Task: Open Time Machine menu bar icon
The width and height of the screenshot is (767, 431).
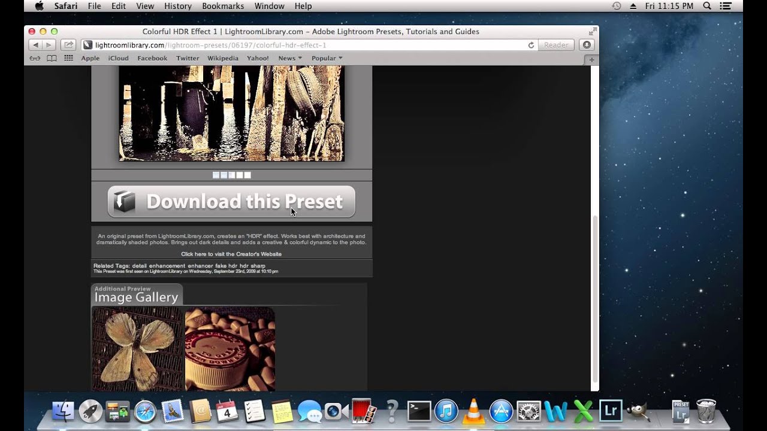Action: tap(617, 6)
